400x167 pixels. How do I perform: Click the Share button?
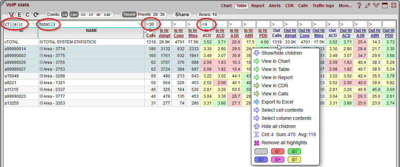pos(182,15)
